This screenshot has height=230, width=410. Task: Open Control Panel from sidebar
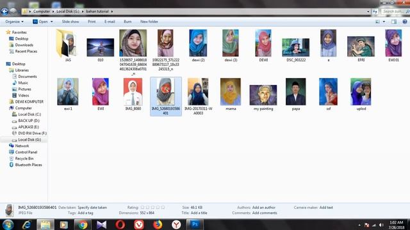[26, 152]
